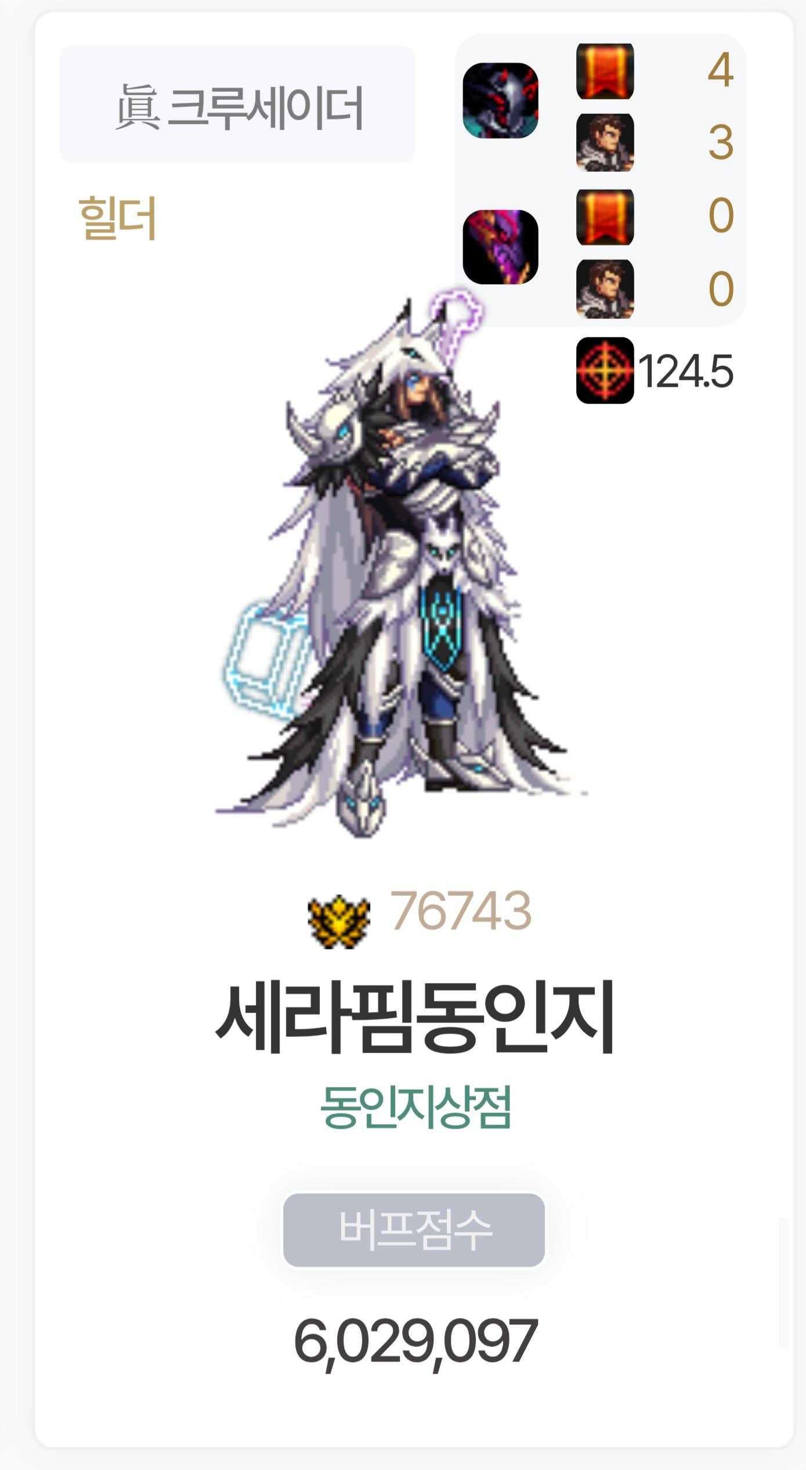Click the clear count number 3
This screenshot has height=1470, width=806.
(x=721, y=143)
